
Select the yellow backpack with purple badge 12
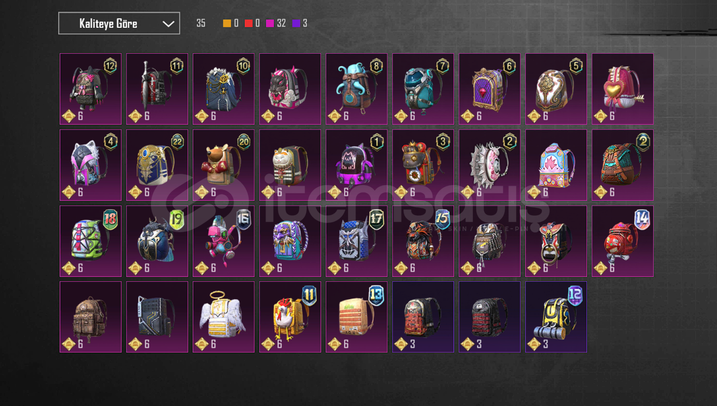(556, 317)
